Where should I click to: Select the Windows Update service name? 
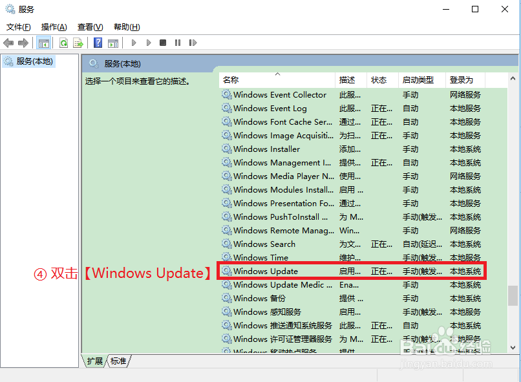266,271
